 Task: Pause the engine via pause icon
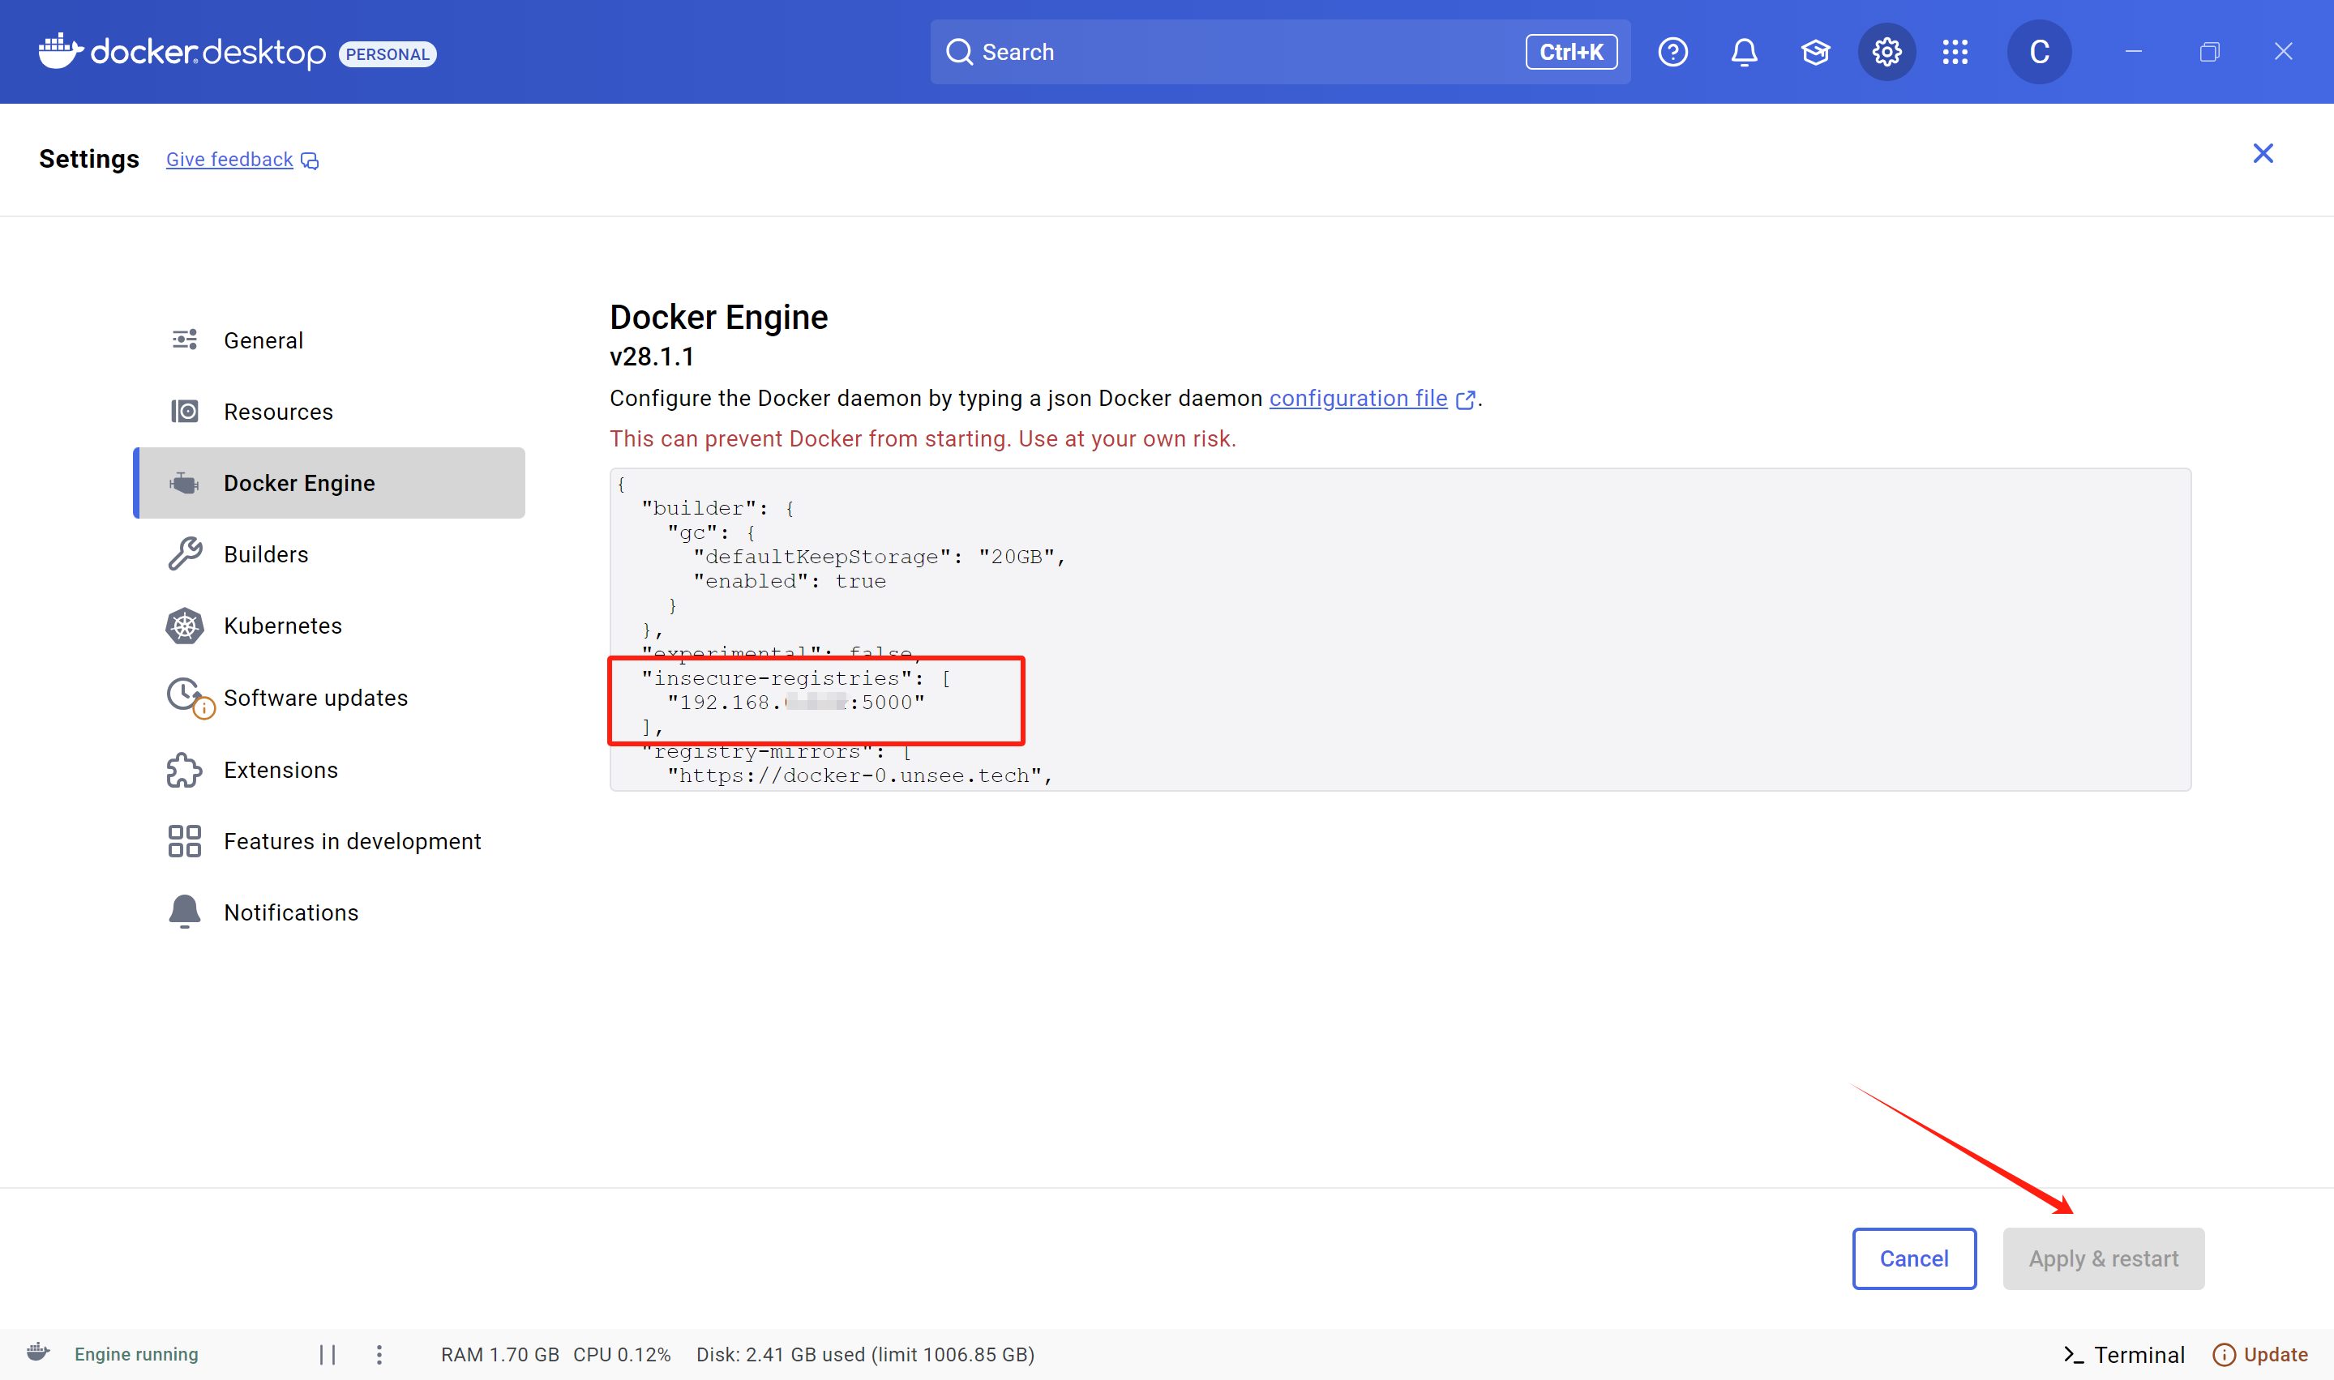coord(328,1354)
